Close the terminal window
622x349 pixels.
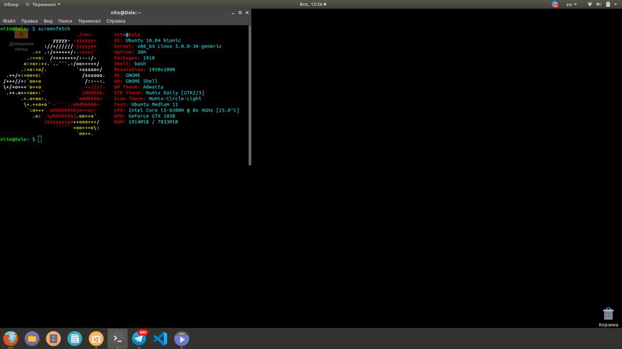[247, 13]
